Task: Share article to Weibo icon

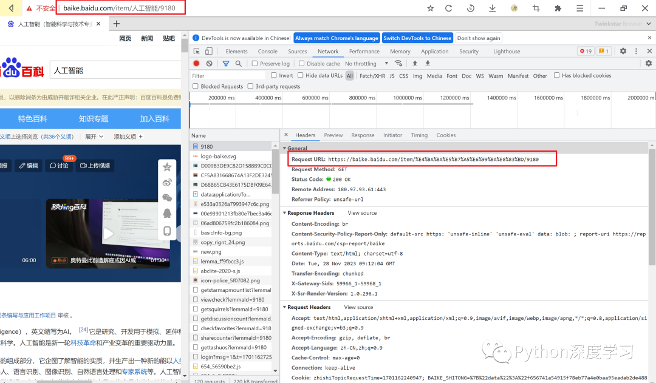Action: (x=167, y=183)
